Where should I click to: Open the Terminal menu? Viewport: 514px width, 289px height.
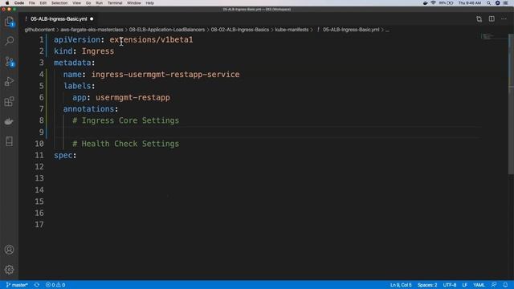(115, 3)
